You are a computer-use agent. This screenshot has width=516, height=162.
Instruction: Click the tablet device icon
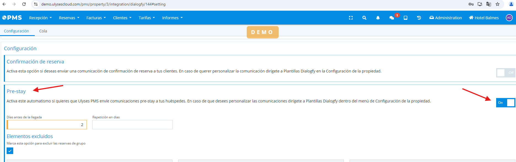(x=405, y=18)
